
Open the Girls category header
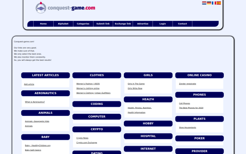click(148, 75)
